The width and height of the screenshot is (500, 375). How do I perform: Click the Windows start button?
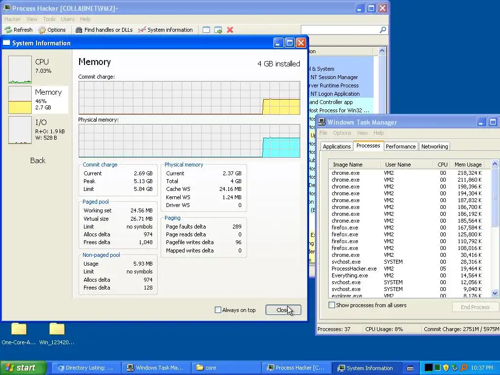[x=22, y=368]
